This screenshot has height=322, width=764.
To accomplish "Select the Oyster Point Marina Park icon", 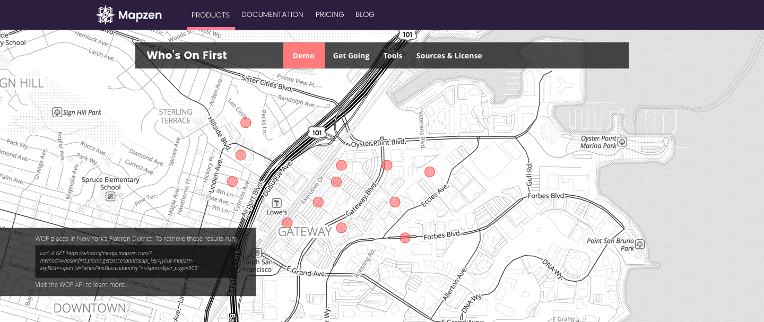I will [x=622, y=142].
